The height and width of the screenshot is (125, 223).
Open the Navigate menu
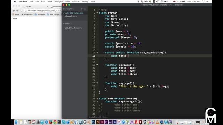point(59,1)
